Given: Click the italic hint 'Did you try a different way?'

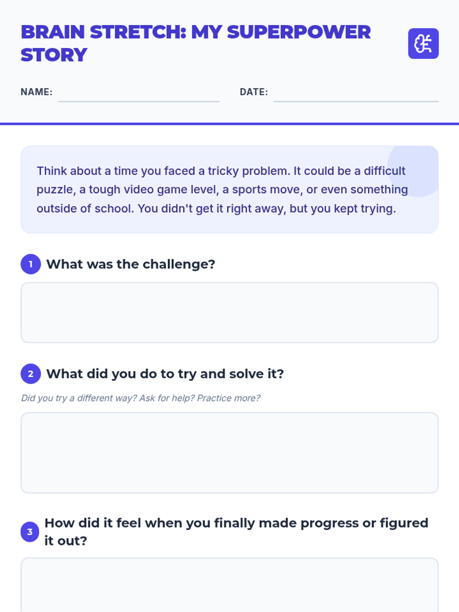Looking at the screenshot, I should click(x=140, y=398).
